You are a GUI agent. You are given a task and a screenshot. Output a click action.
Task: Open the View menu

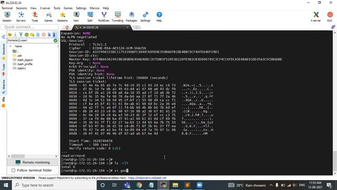click(x=33, y=8)
